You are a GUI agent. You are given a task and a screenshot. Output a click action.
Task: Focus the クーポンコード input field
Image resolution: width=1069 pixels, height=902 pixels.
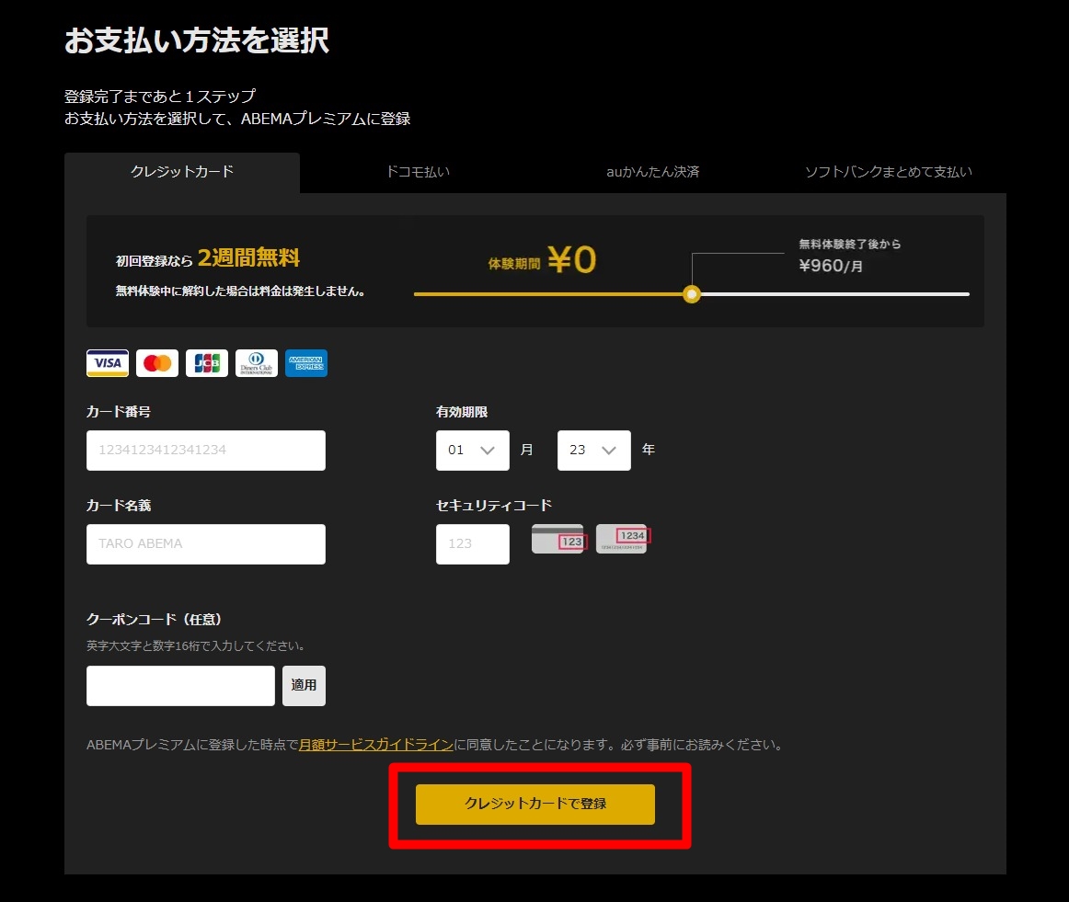coord(180,686)
